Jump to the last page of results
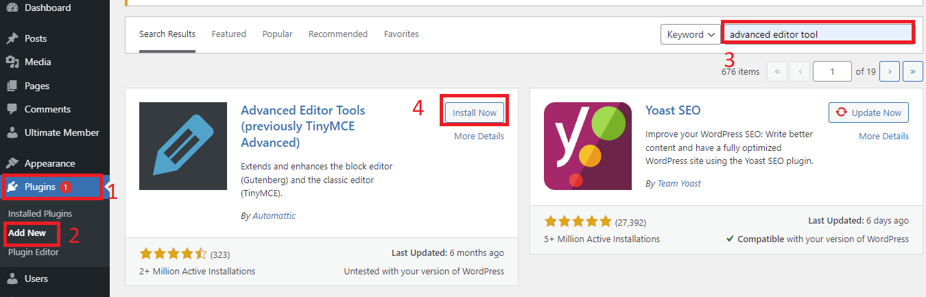926x297 pixels. click(x=913, y=71)
